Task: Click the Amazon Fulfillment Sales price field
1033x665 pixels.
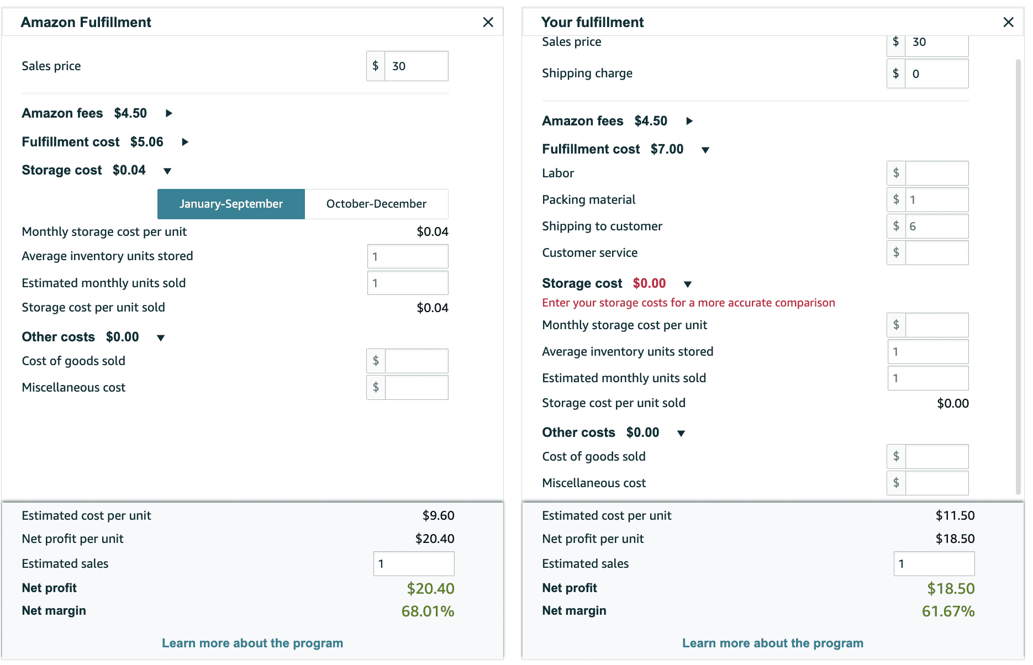Action: coord(416,66)
